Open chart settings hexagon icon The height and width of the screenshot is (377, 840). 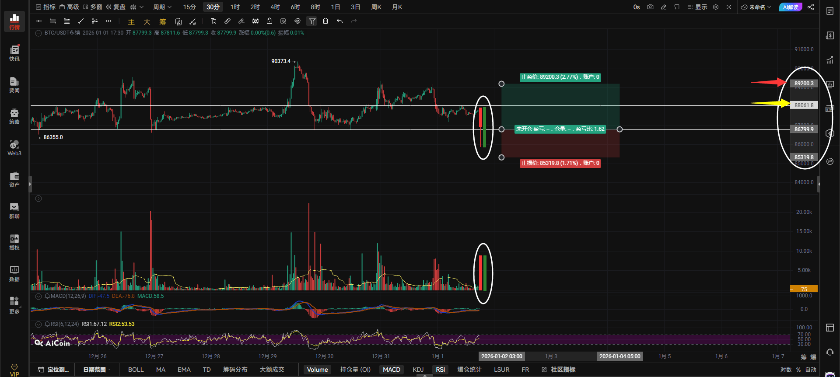click(716, 7)
